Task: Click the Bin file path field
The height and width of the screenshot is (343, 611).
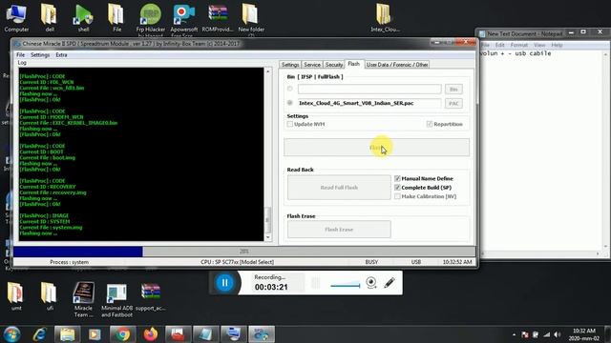Action: (369, 89)
